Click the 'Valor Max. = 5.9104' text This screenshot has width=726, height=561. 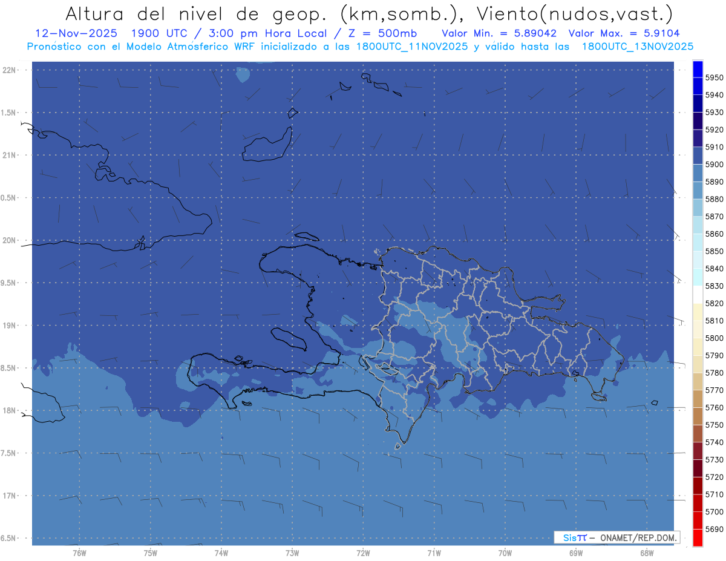(626, 33)
